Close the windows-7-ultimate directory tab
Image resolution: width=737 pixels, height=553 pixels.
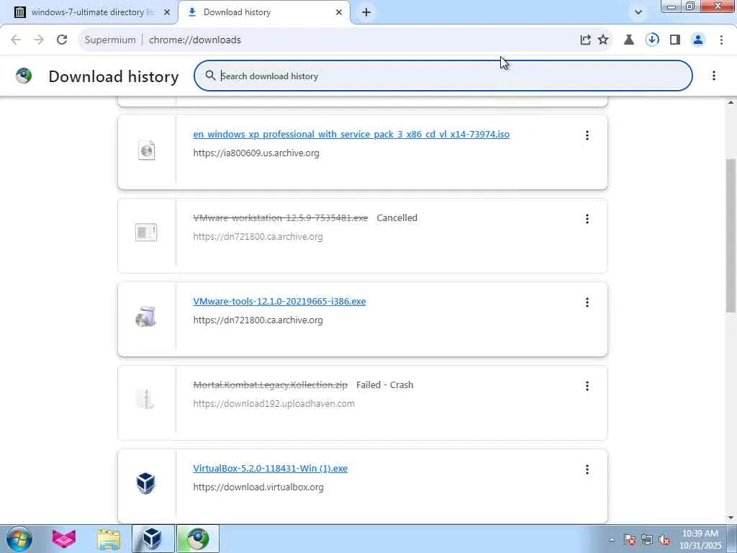pos(167,12)
